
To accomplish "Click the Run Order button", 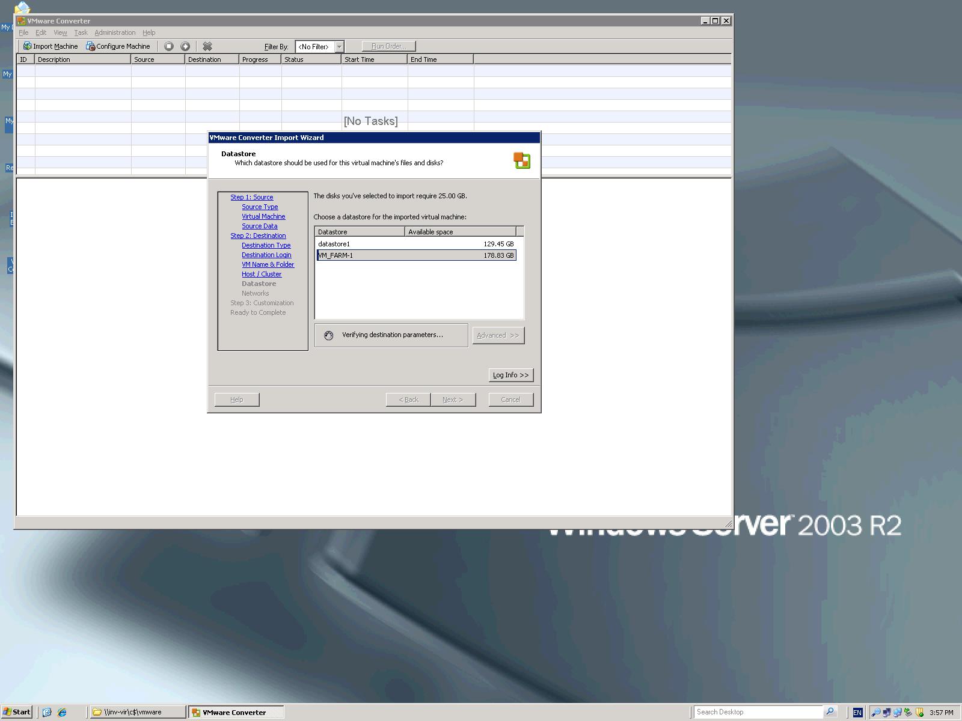I will pyautogui.click(x=388, y=46).
